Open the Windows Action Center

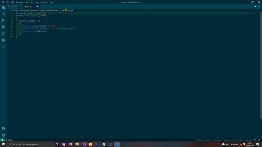click(x=257, y=144)
